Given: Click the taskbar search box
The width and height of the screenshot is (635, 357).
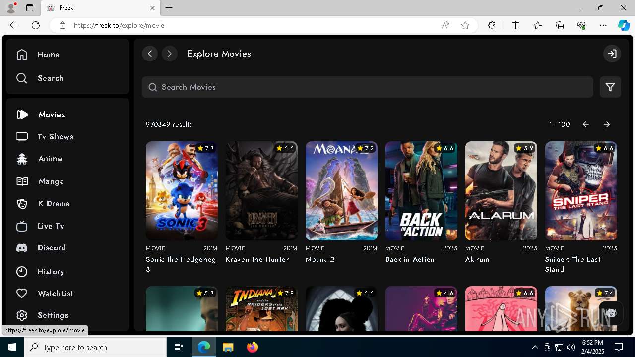Looking at the screenshot, I should click(95, 347).
